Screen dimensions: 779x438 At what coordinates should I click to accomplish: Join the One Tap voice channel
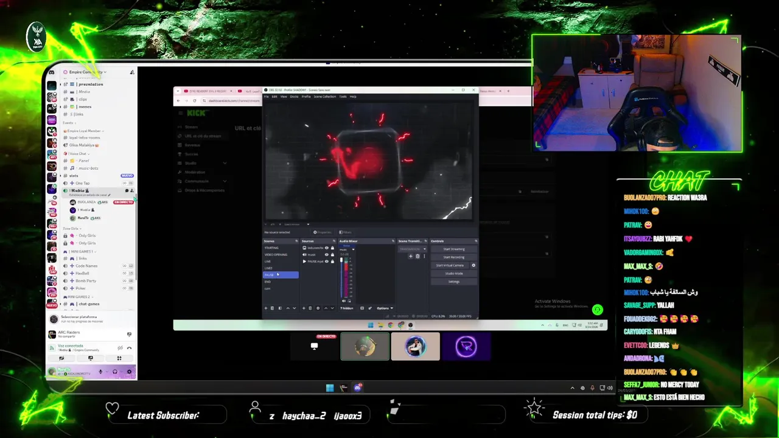coord(82,183)
